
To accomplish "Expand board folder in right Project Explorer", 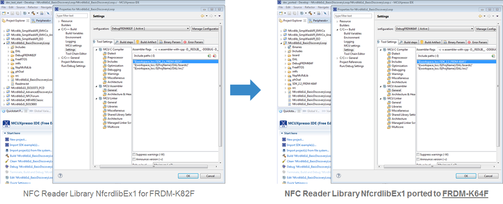I will click(285, 55).
